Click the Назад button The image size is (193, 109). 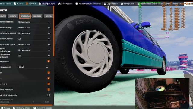pyautogui.click(x=5, y=108)
